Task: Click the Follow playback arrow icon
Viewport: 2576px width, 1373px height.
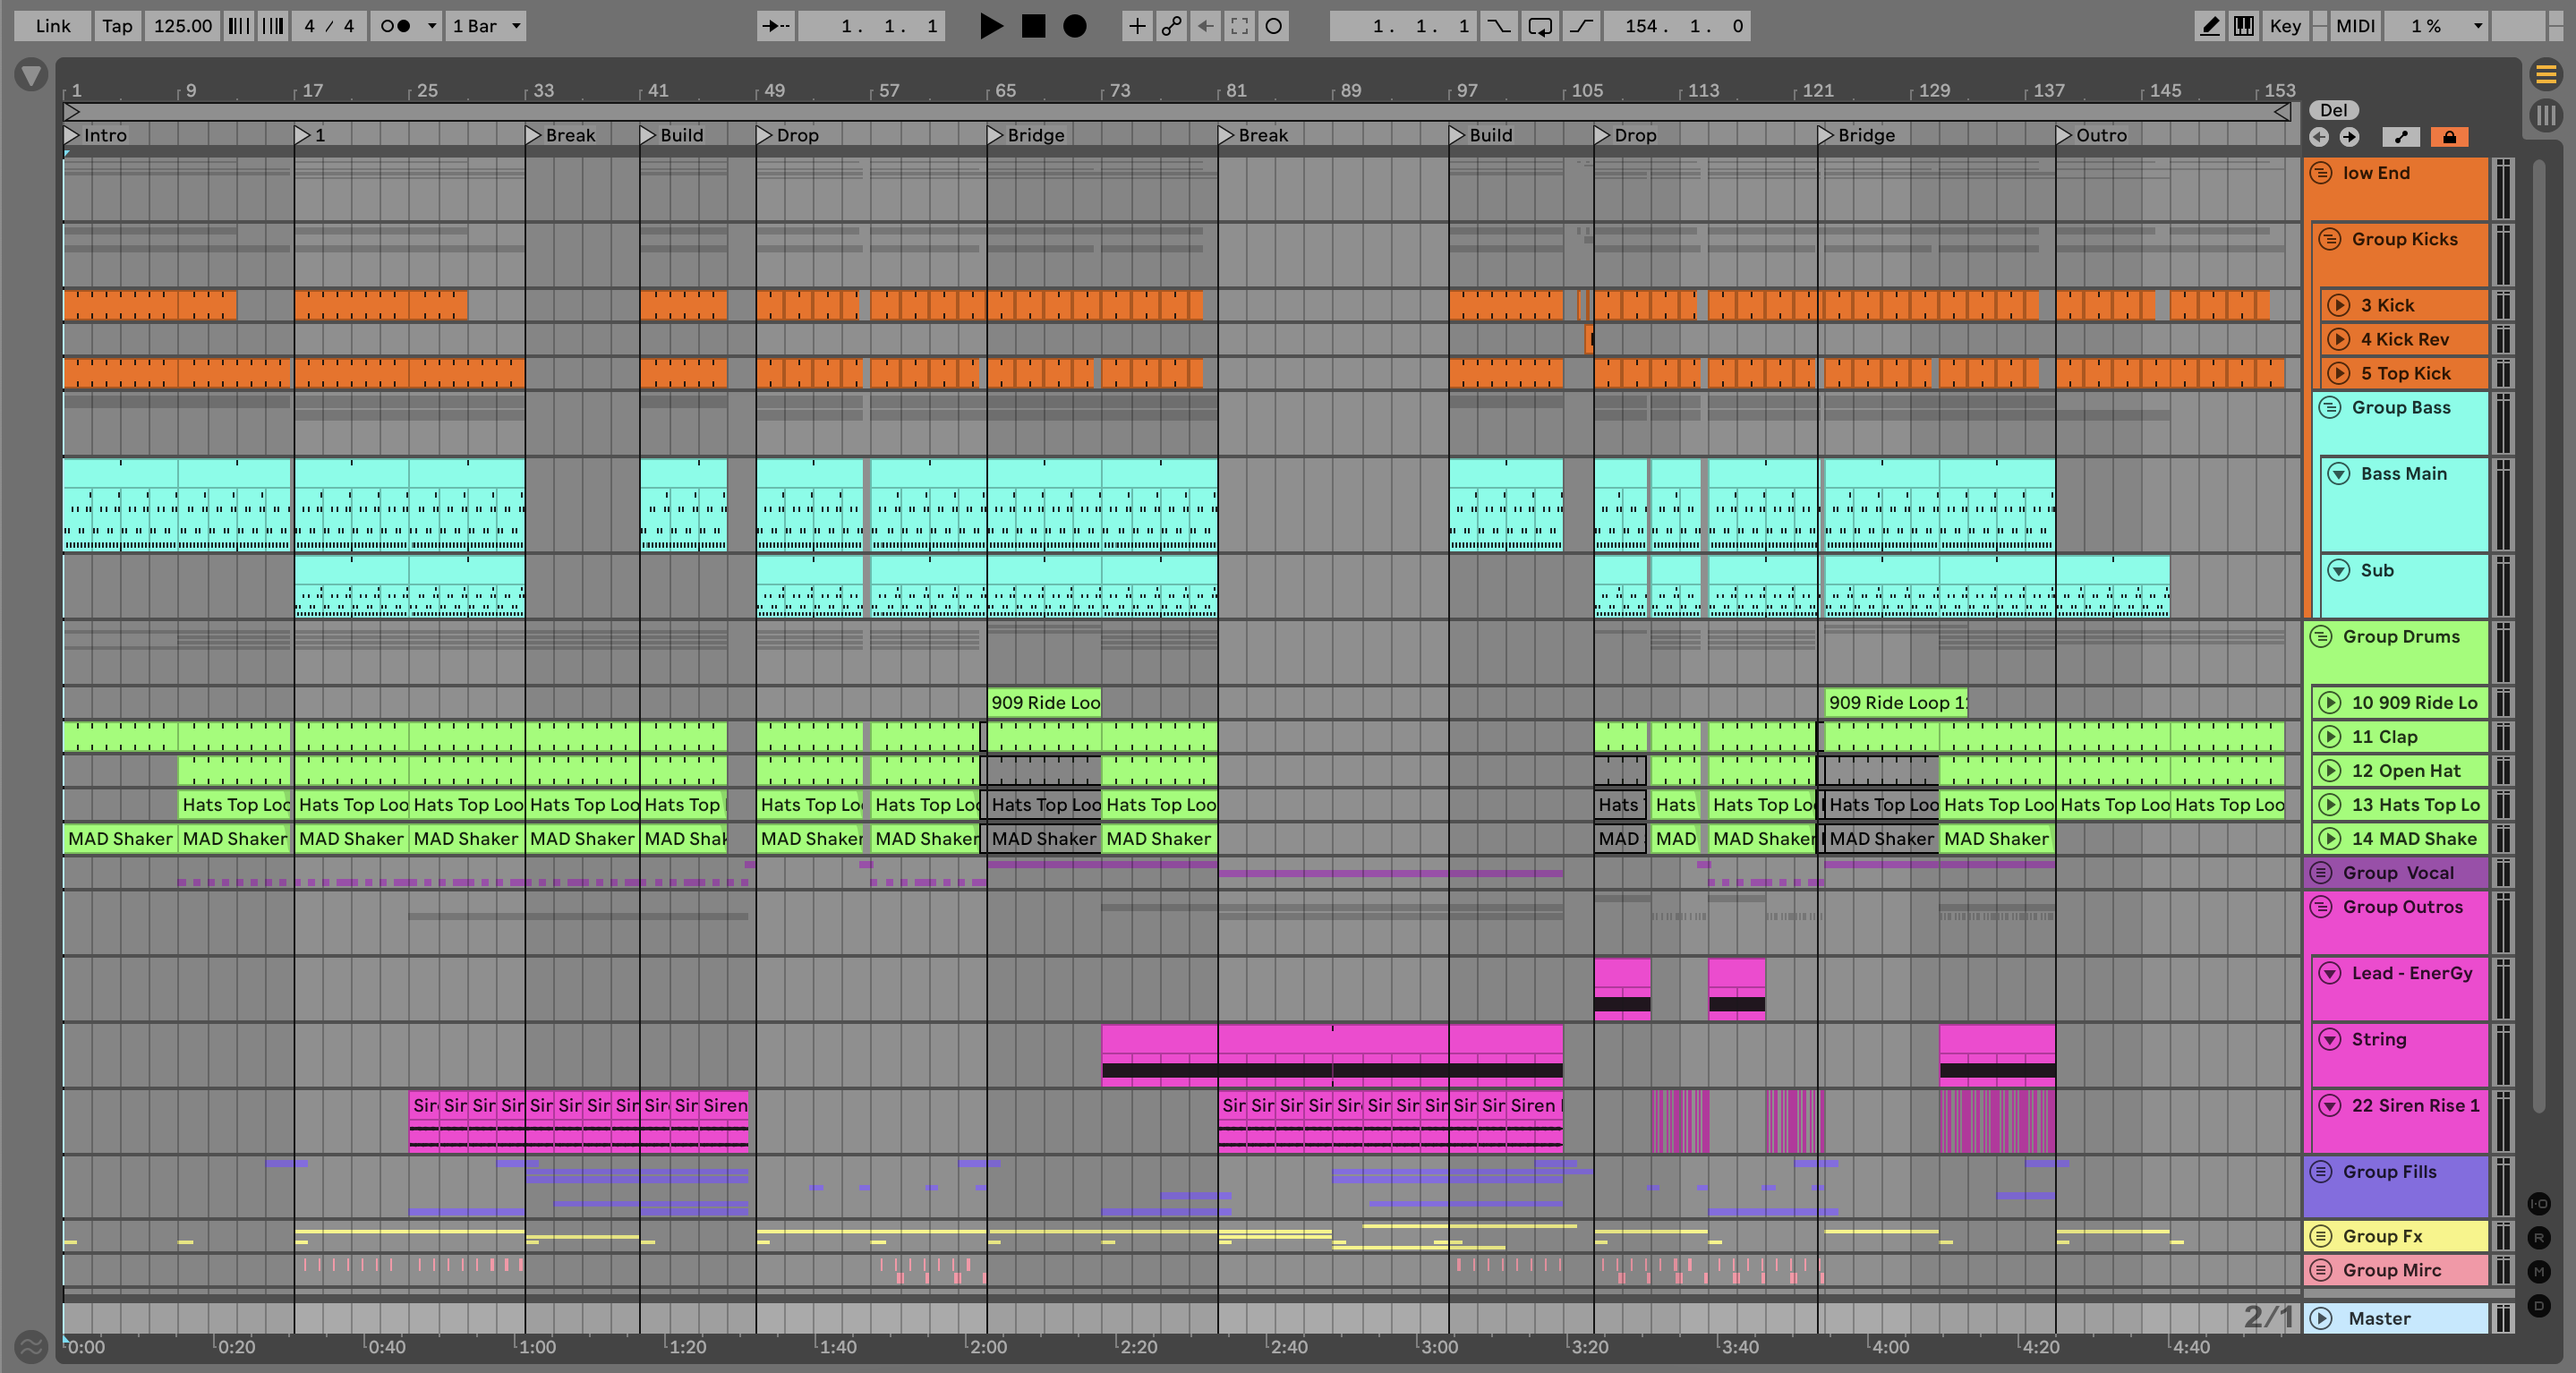Action: click(775, 26)
